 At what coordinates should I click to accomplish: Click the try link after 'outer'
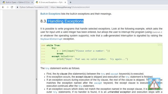(55, 92)
